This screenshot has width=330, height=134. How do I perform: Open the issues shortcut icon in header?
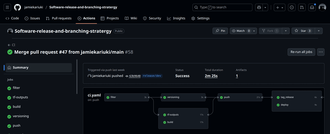click(x=292, y=7)
